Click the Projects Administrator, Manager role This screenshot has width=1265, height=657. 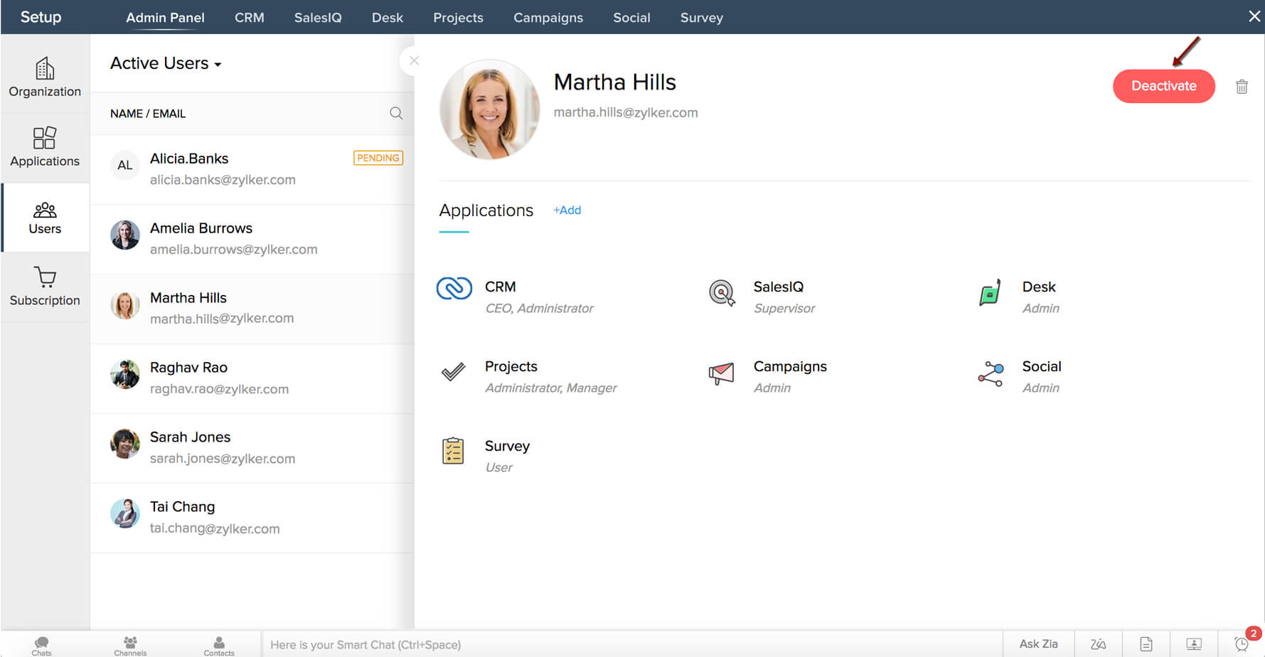[x=551, y=388]
